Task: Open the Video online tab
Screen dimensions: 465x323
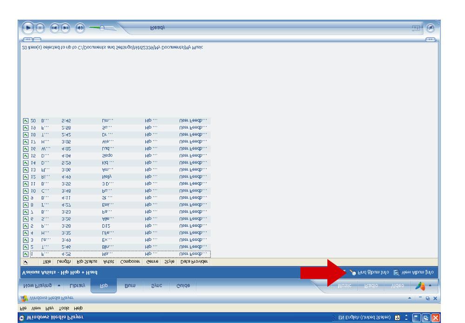Action: 398,286
